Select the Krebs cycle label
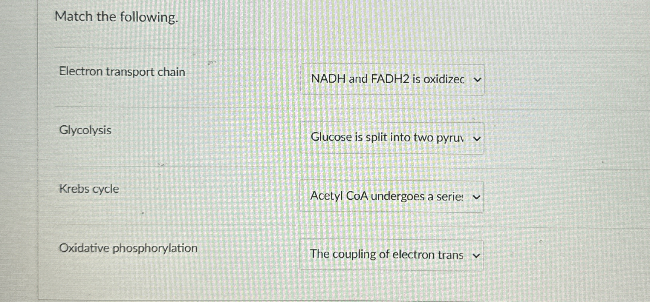 89,189
